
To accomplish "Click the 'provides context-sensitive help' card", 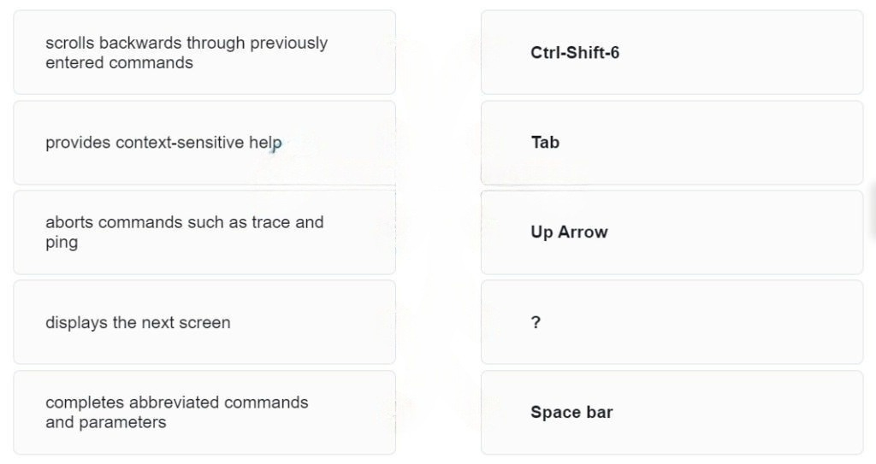I will [204, 143].
